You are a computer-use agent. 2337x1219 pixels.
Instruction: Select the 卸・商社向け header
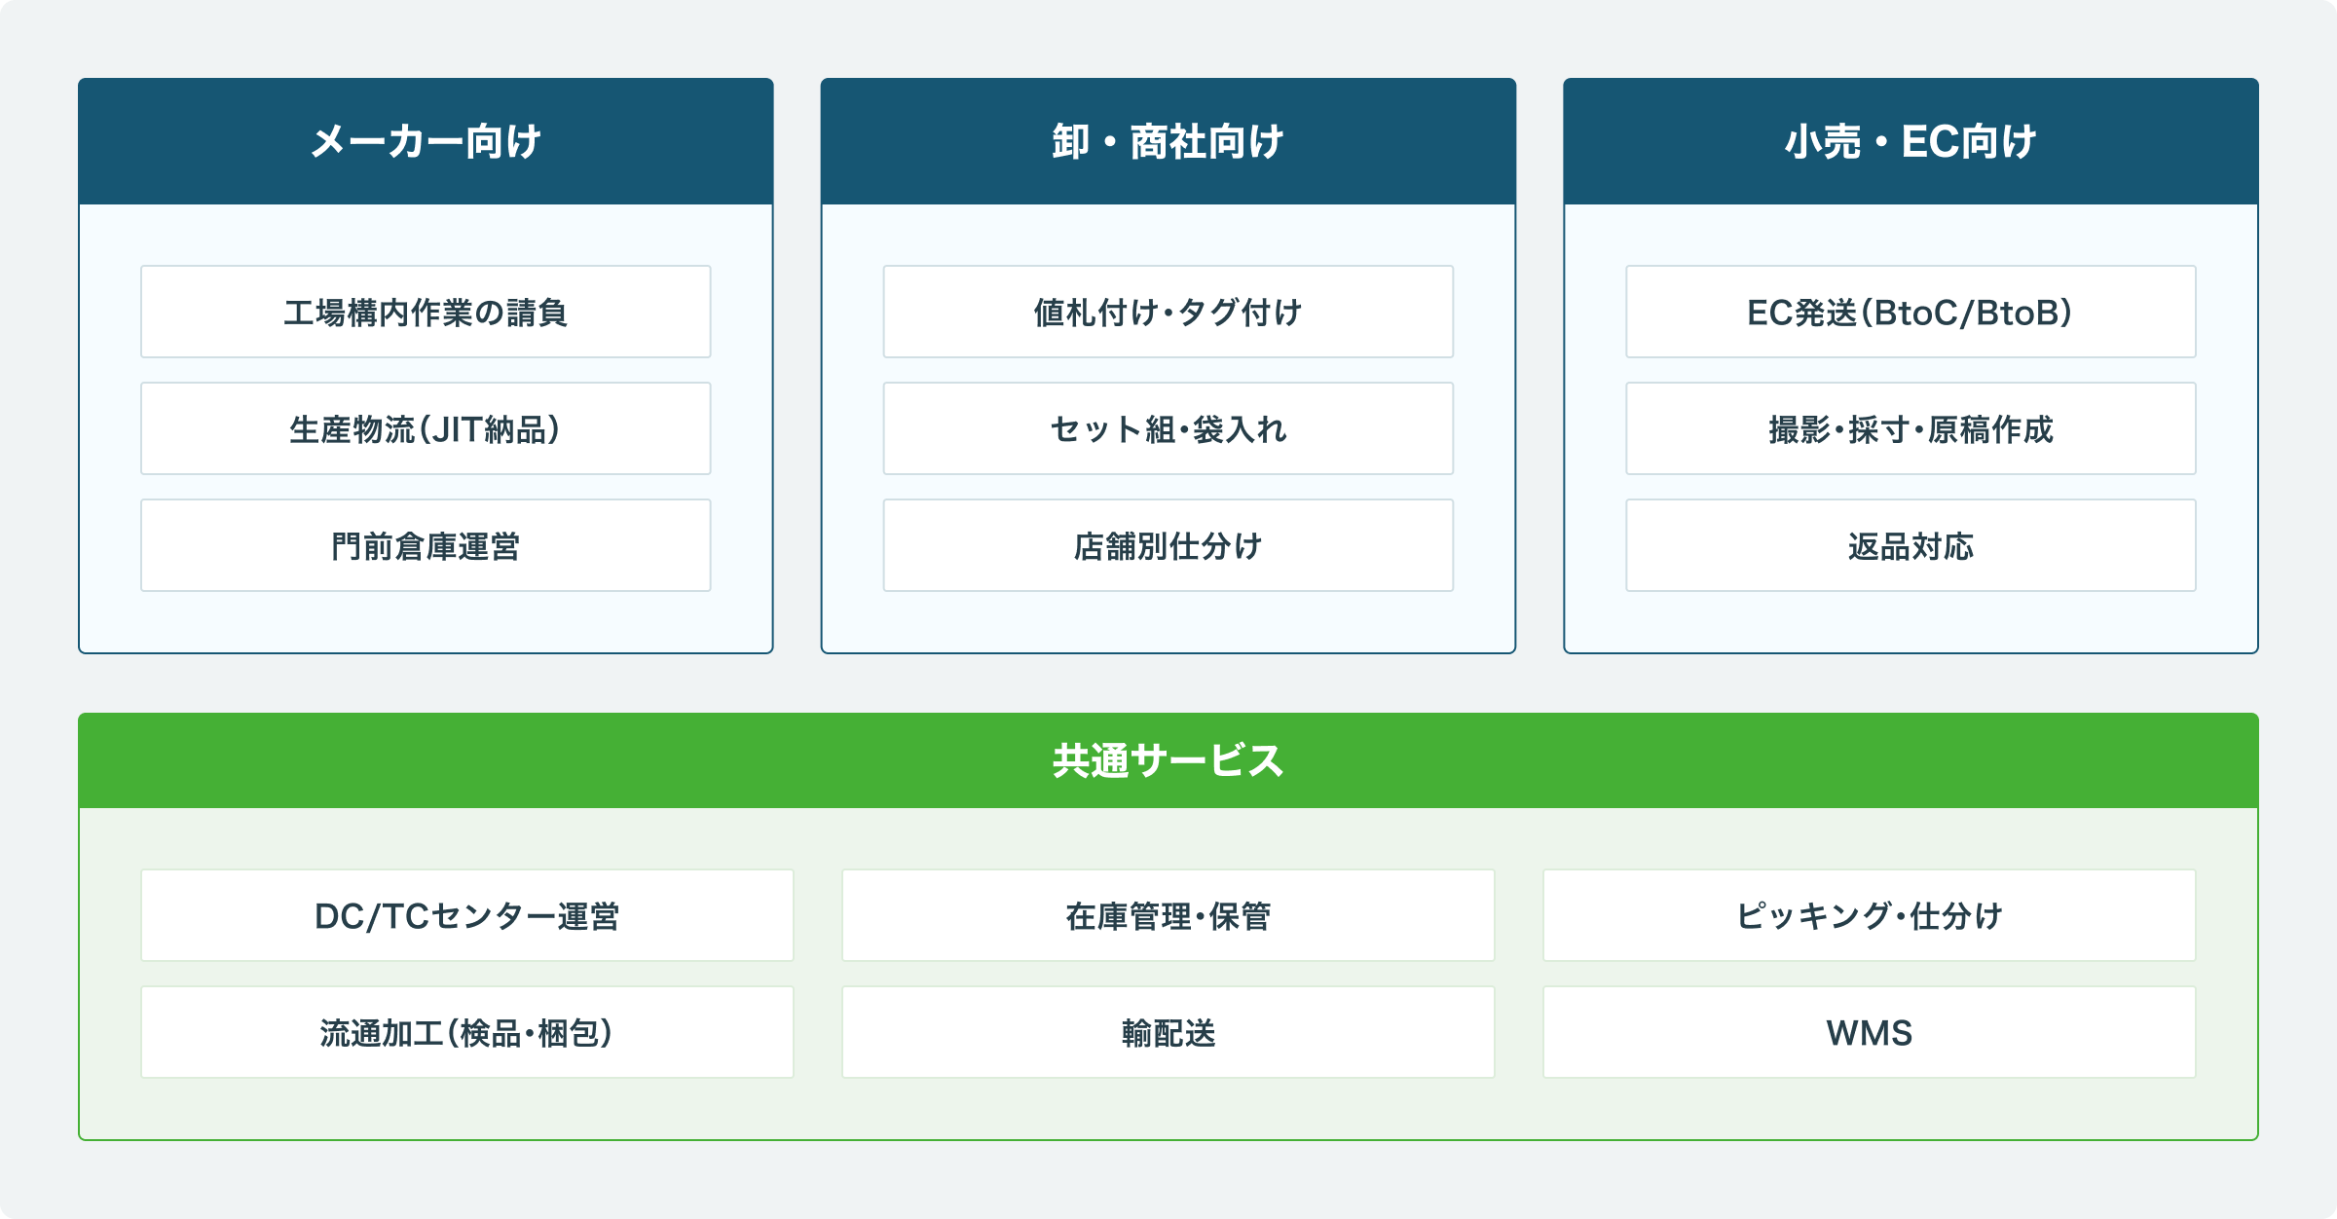[x=1168, y=142]
